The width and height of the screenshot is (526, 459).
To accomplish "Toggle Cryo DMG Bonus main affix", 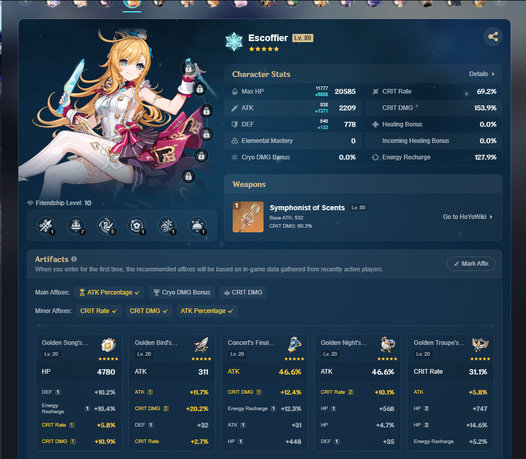I will coord(182,292).
